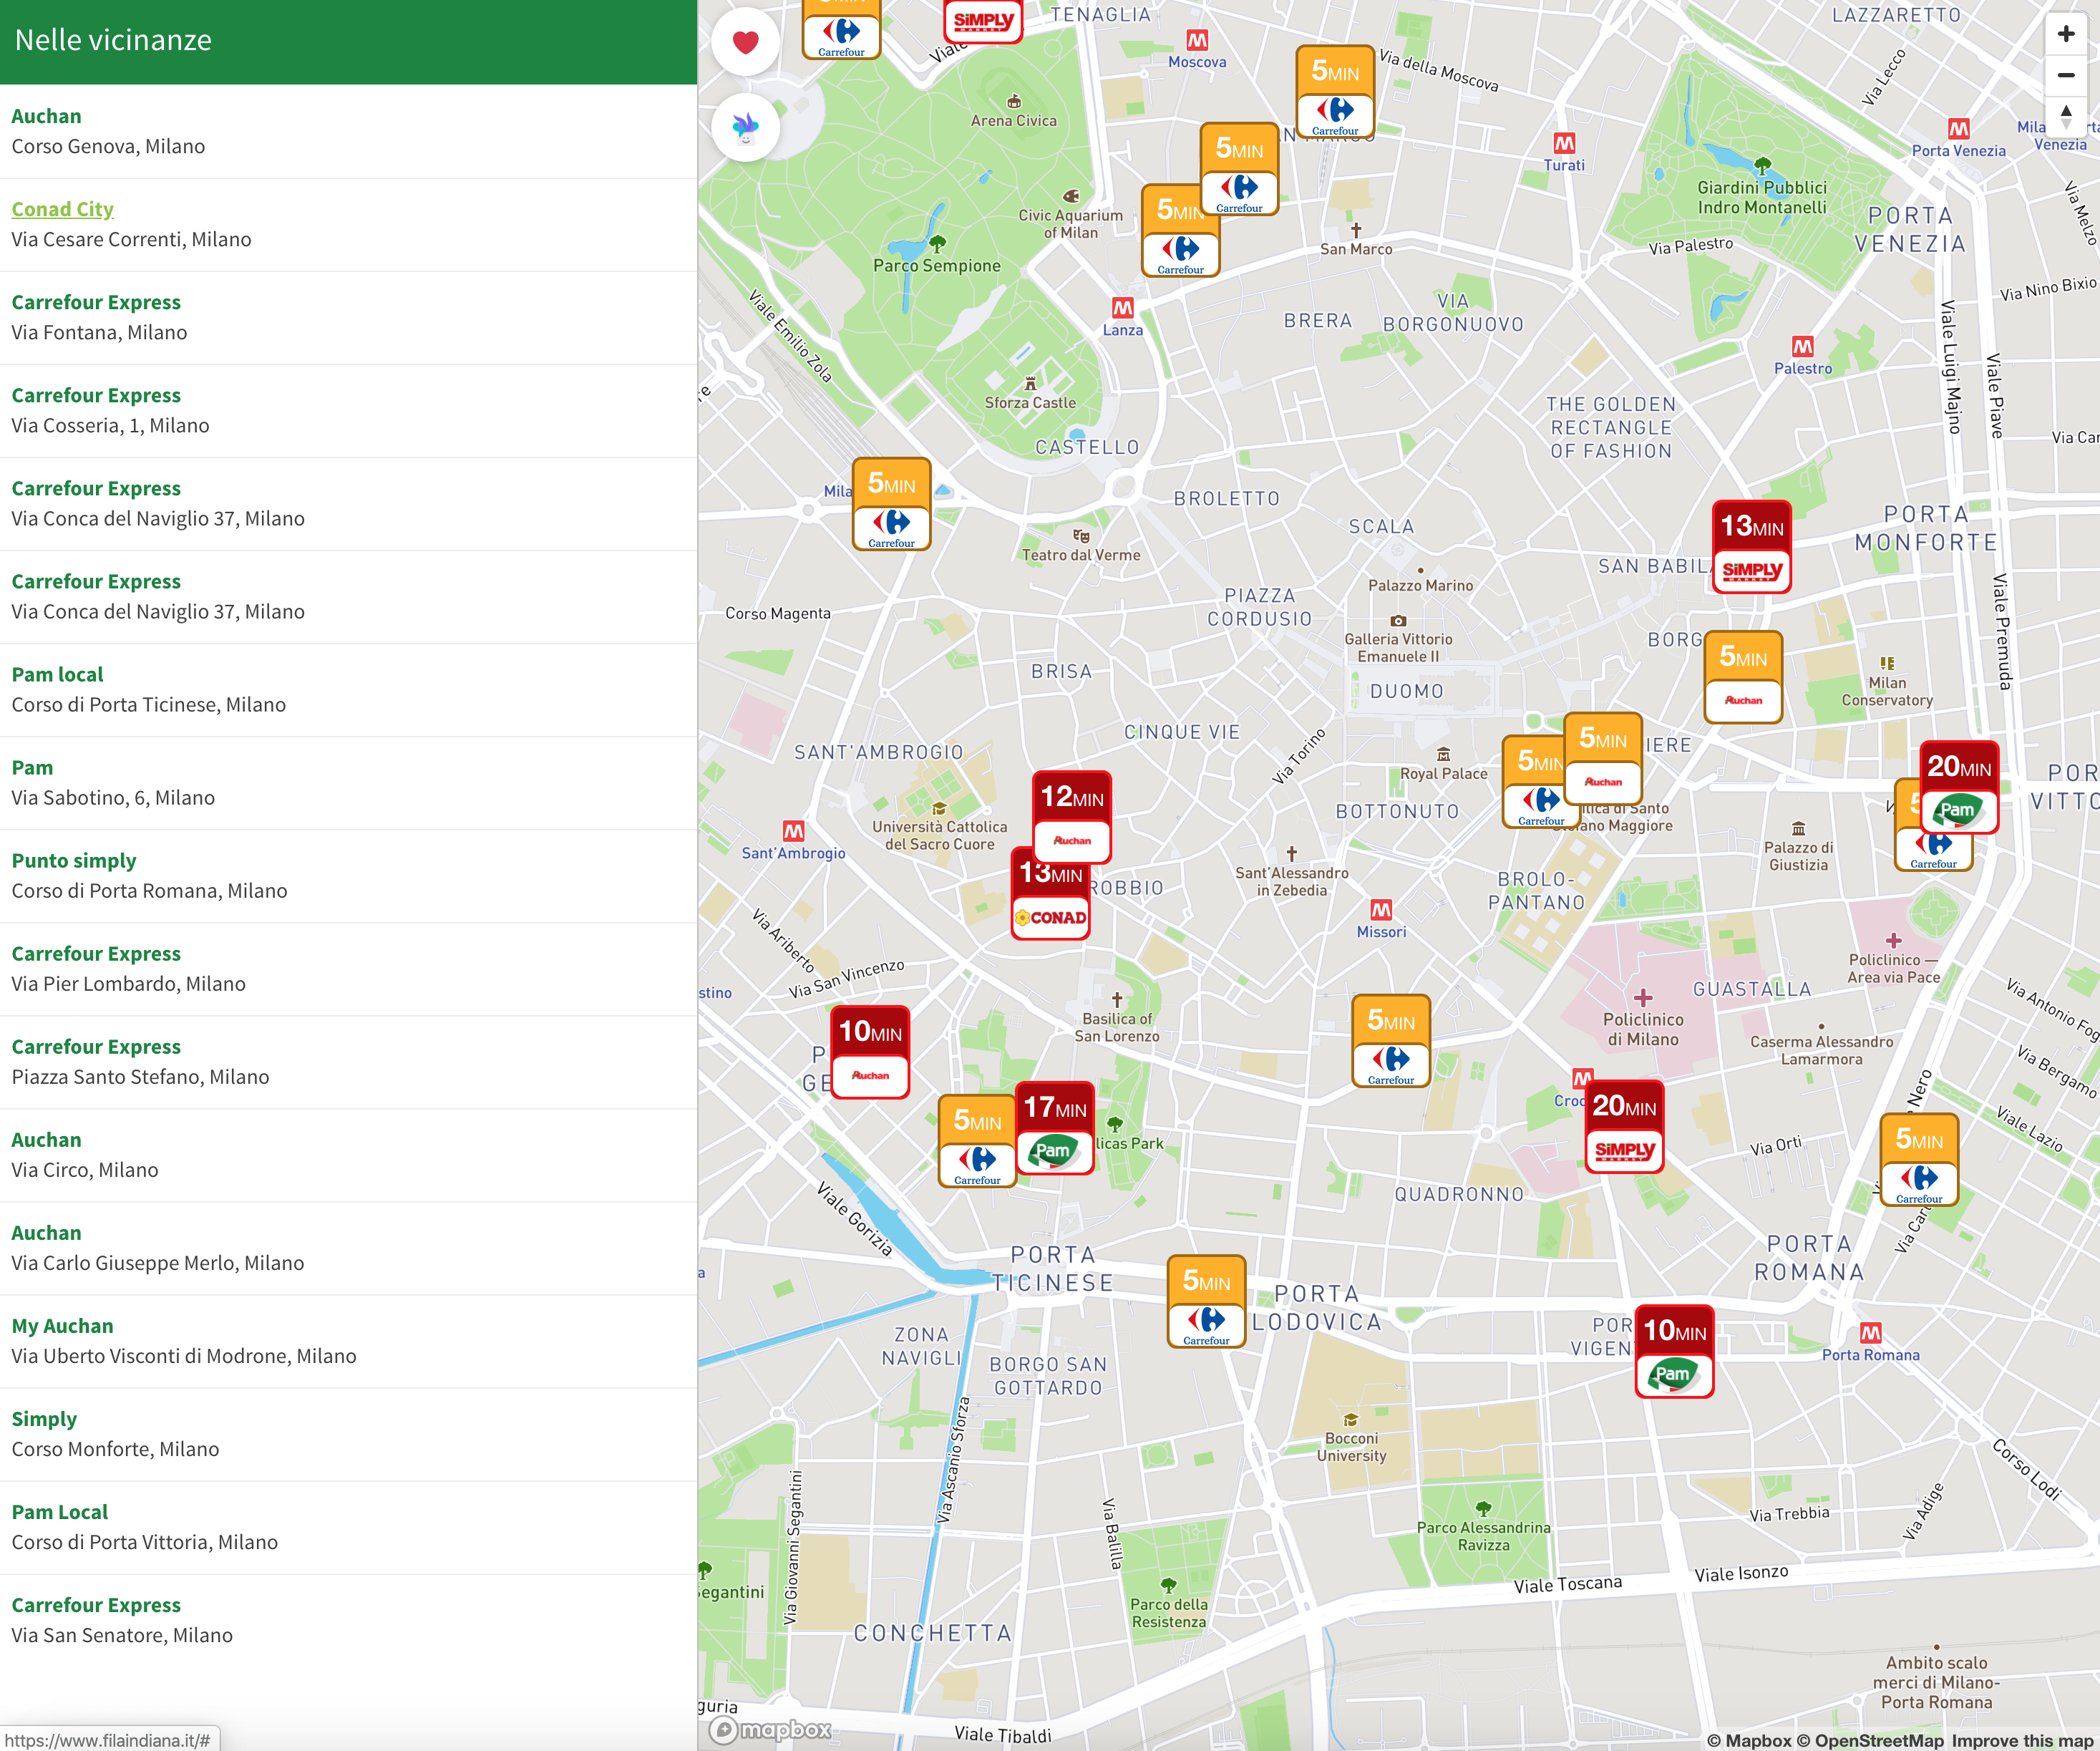Select the 5 min Auchan marker near Royal Palace

(1603, 759)
